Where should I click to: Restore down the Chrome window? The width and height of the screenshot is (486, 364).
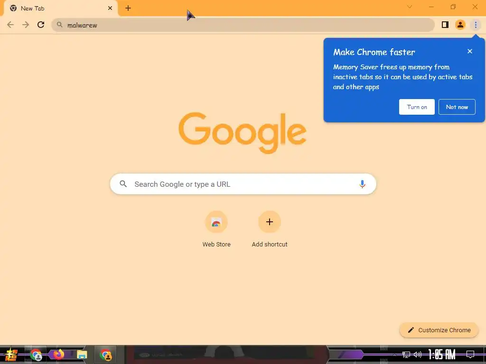453,7
